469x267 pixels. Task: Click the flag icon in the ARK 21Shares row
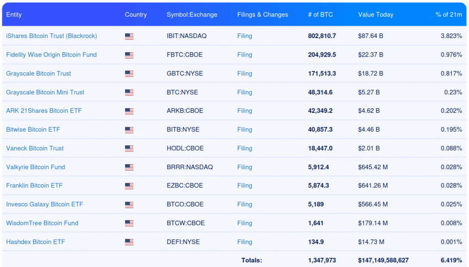coord(129,111)
